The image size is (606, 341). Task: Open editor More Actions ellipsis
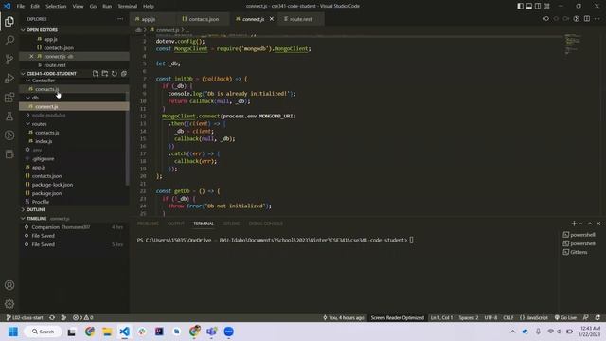(x=597, y=19)
